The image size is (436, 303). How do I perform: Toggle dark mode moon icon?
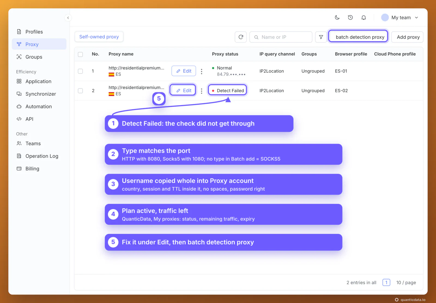click(337, 17)
